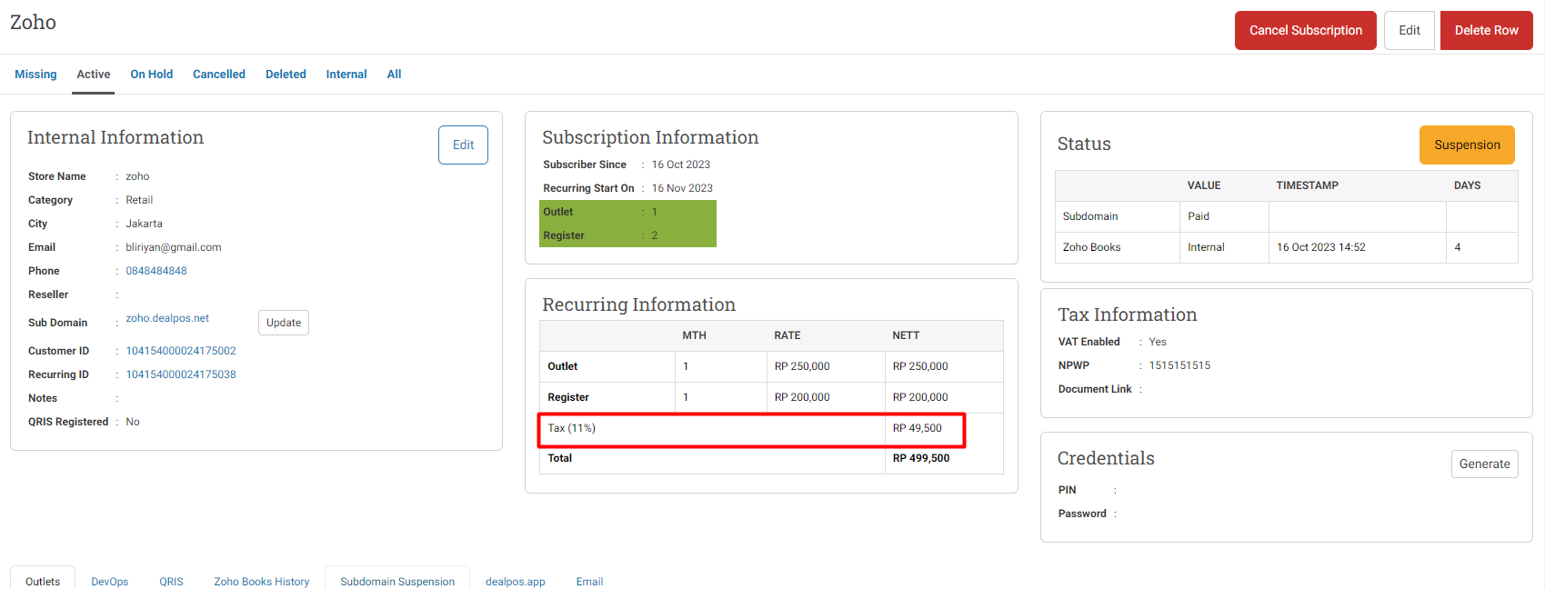This screenshot has width=1545, height=589.
Task: Click the highlighted Outlet count row
Action: [628, 212]
